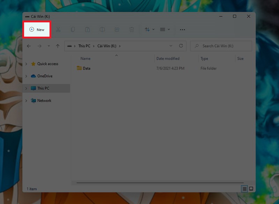Click the Copy icon in toolbar
Viewport: 279px width, 204px height.
coord(73,30)
